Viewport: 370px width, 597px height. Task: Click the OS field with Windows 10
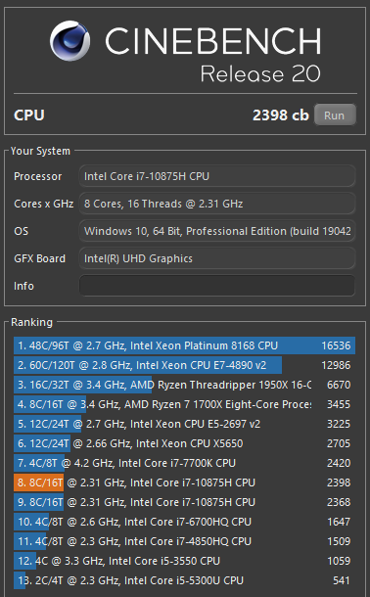[217, 231]
